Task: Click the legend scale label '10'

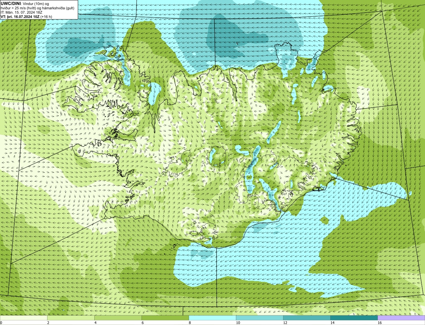Action: [x=238, y=323]
